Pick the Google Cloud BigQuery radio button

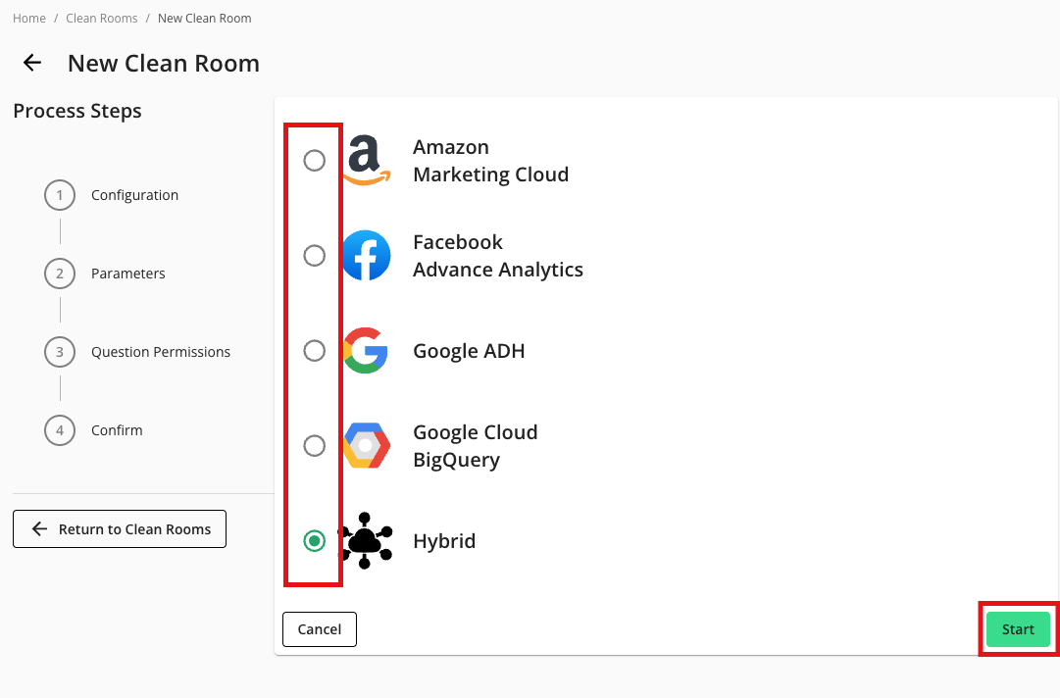[314, 446]
